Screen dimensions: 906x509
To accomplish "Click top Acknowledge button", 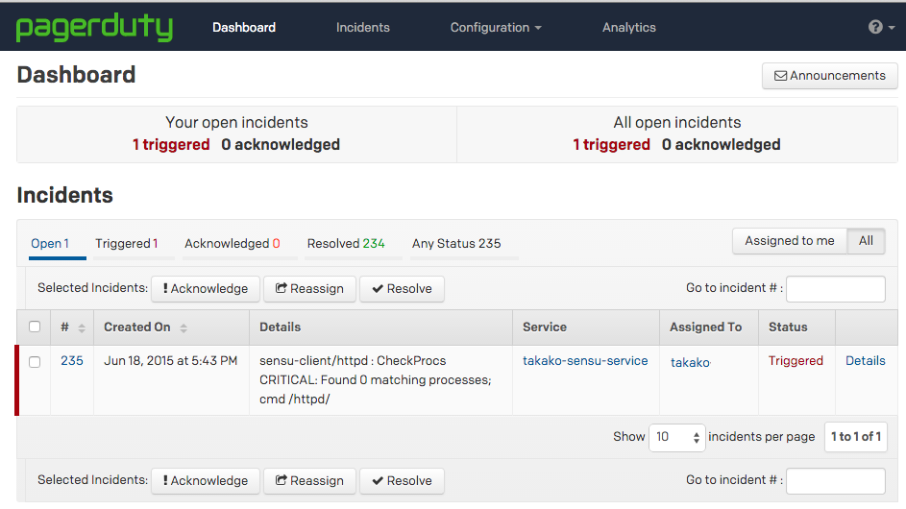I will click(206, 288).
